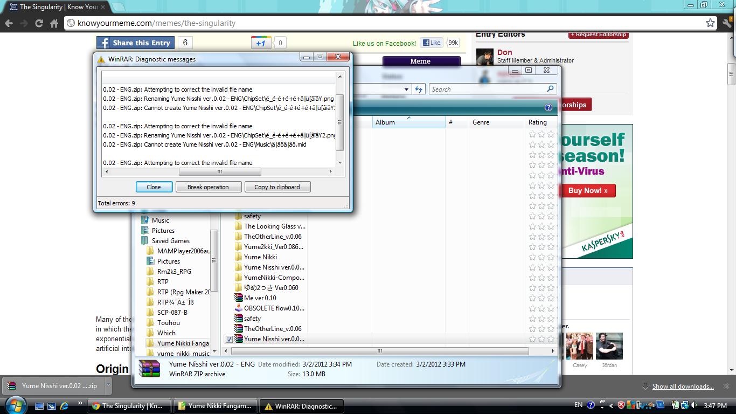Uncheck the Yume Nisshi ver.0.0 archive checkbox
The height and width of the screenshot is (414, 736).
pyautogui.click(x=229, y=339)
